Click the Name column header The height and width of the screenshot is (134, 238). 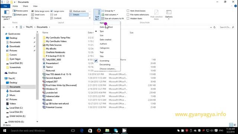click(45, 32)
